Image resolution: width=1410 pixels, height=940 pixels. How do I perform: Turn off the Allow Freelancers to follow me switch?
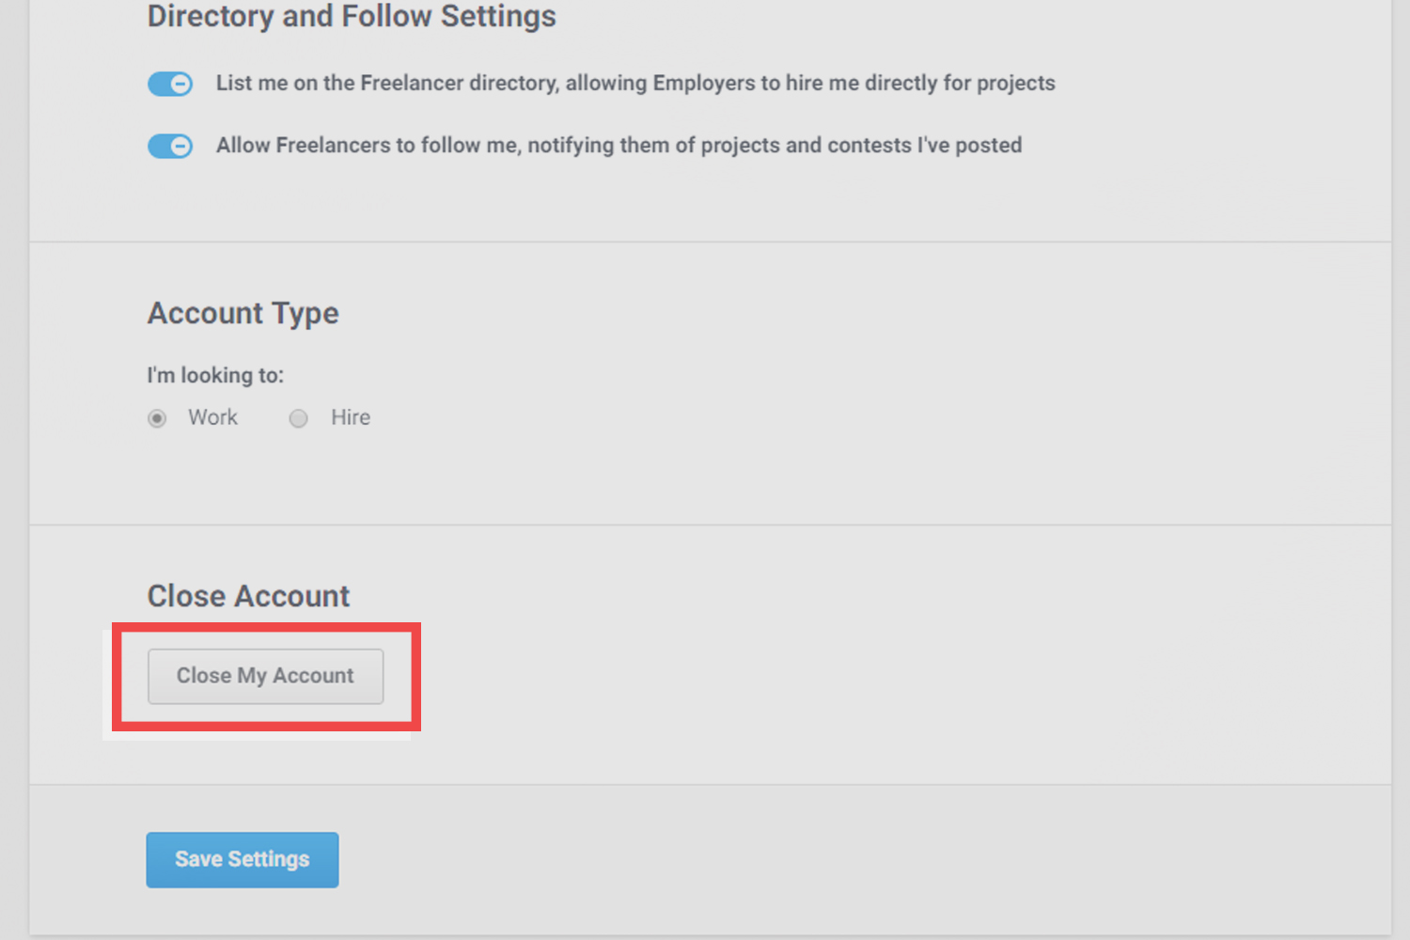click(169, 146)
